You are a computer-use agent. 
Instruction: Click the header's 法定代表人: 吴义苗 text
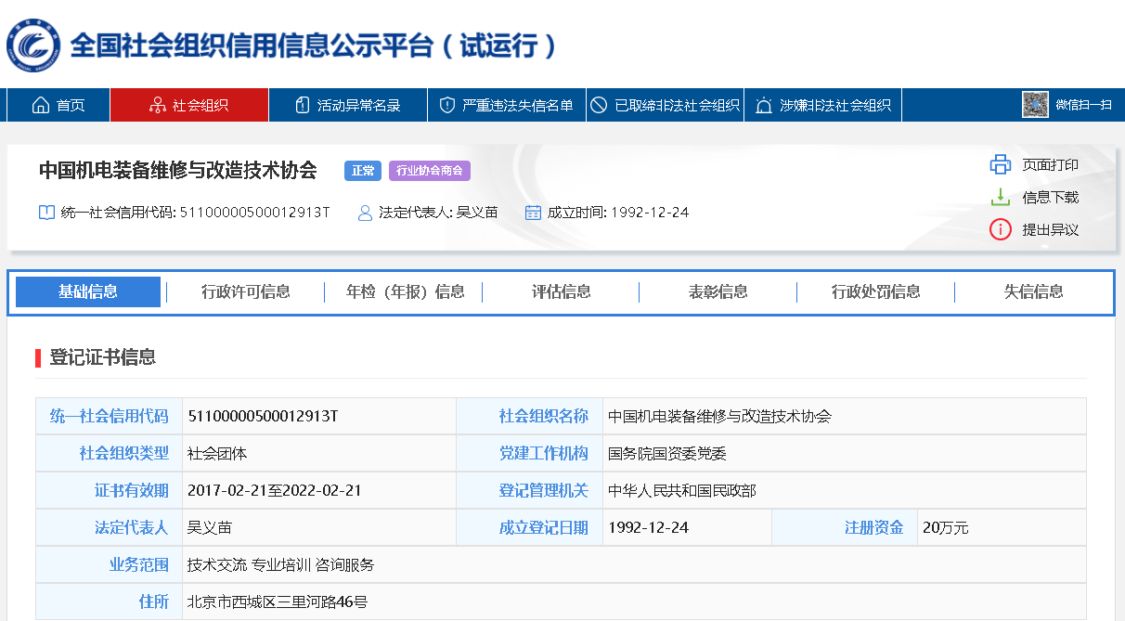[x=439, y=213]
